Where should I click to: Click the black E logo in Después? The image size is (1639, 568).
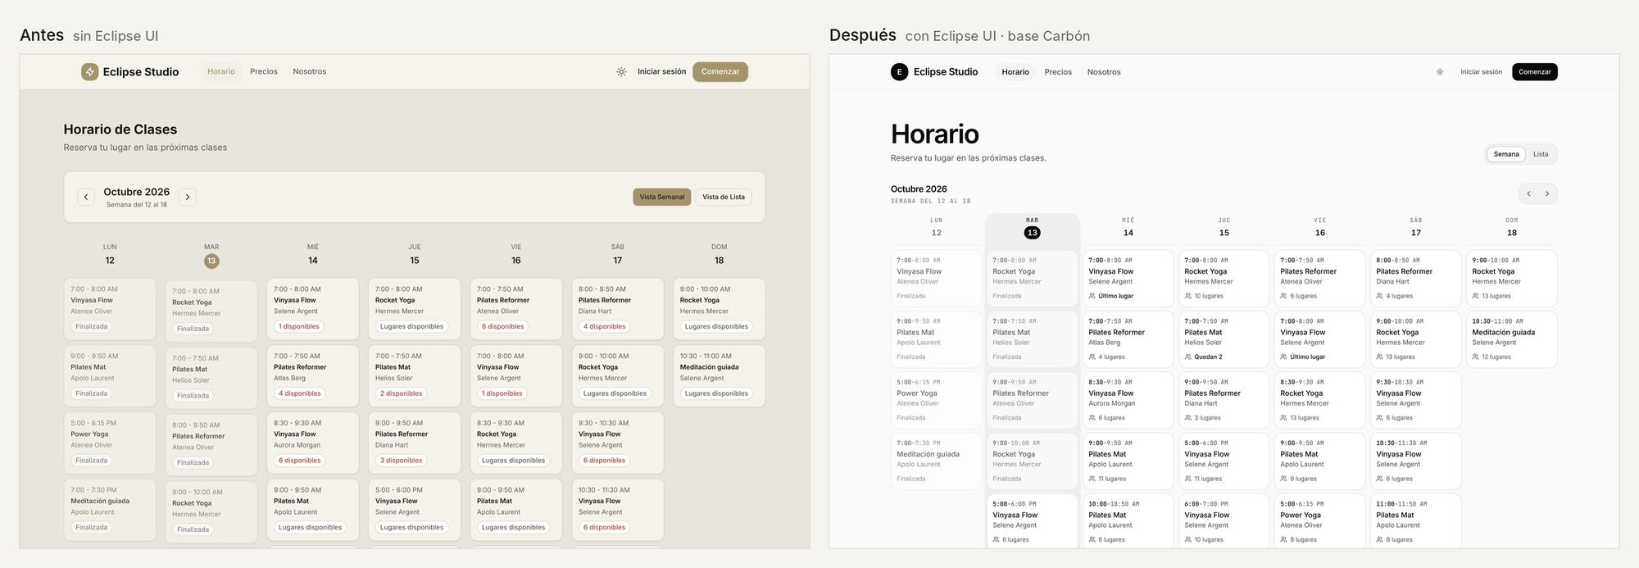click(899, 72)
